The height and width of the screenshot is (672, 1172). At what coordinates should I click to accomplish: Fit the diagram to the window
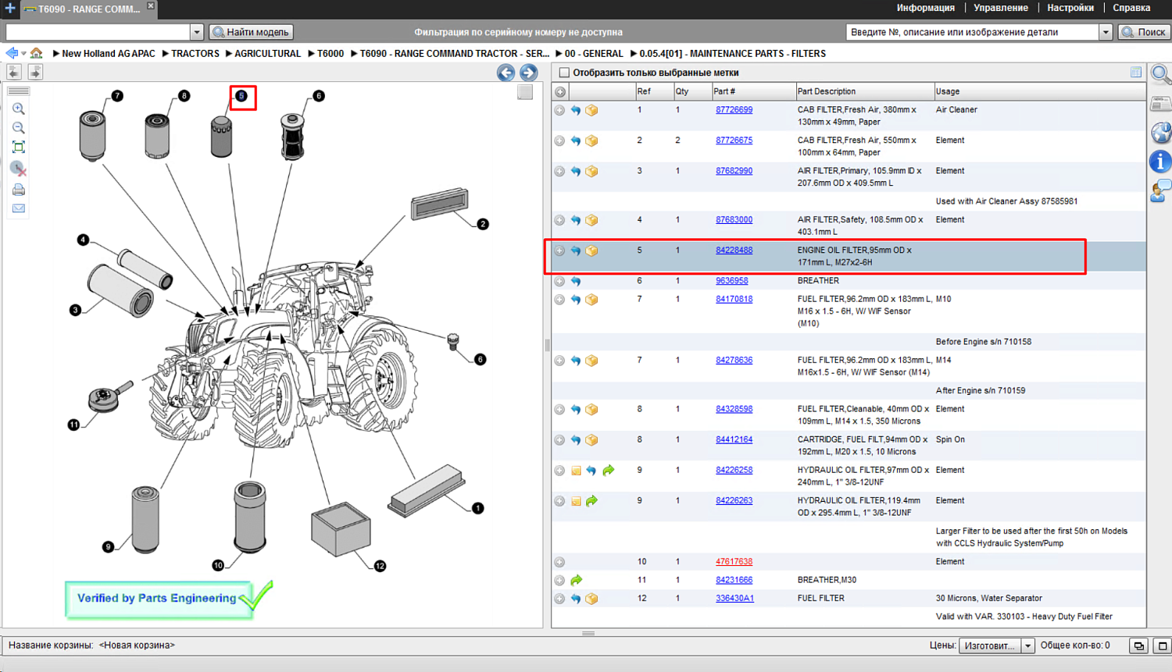point(19,147)
